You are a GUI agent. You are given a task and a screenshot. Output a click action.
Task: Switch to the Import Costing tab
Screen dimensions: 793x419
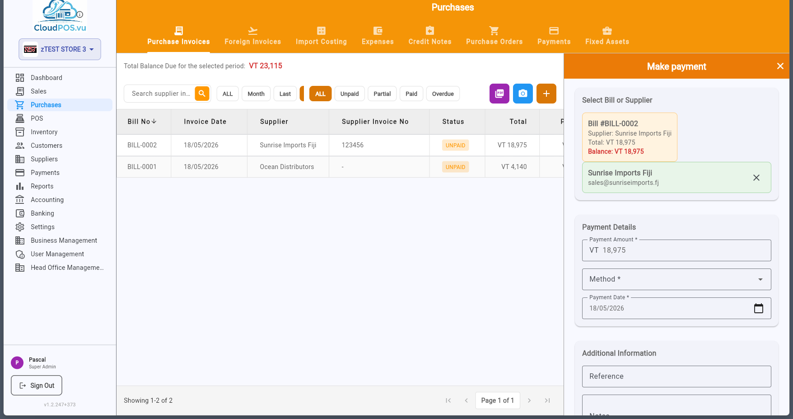click(321, 36)
